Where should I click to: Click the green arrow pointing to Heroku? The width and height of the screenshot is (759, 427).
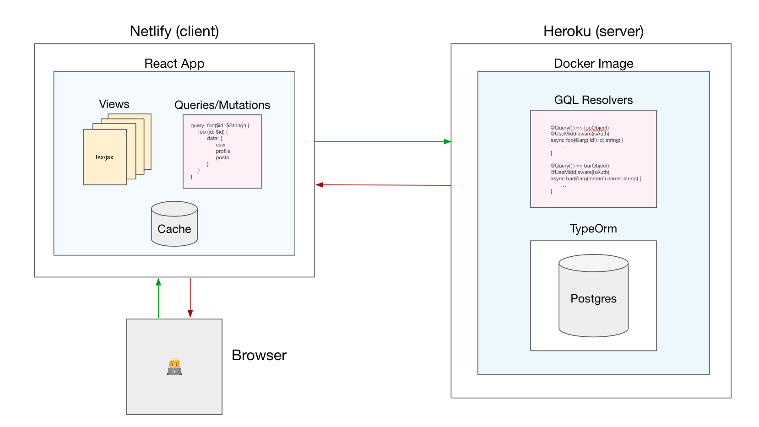382,141
